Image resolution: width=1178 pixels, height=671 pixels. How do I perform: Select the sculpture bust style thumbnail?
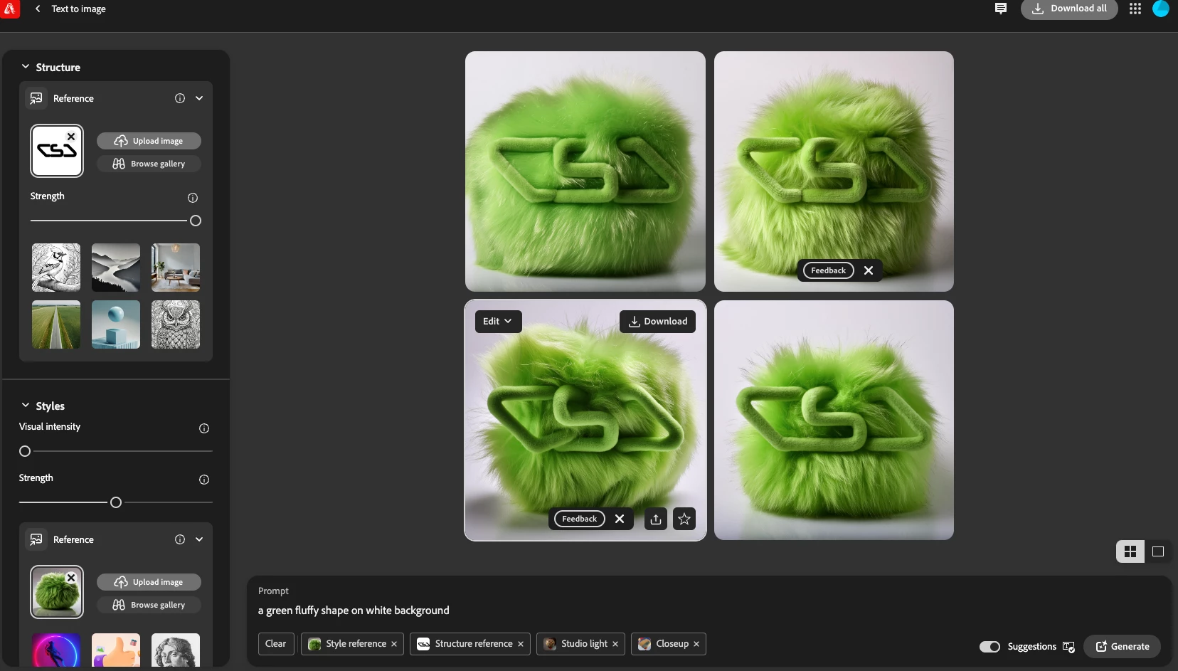[x=176, y=650]
